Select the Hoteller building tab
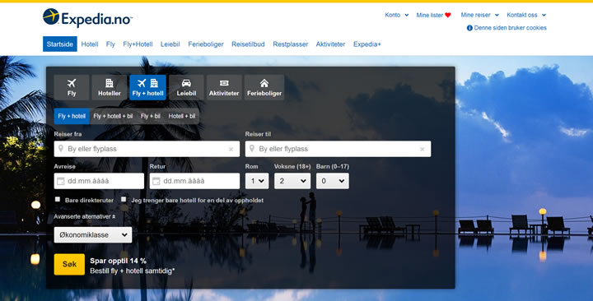The image size is (593, 301). (110, 88)
